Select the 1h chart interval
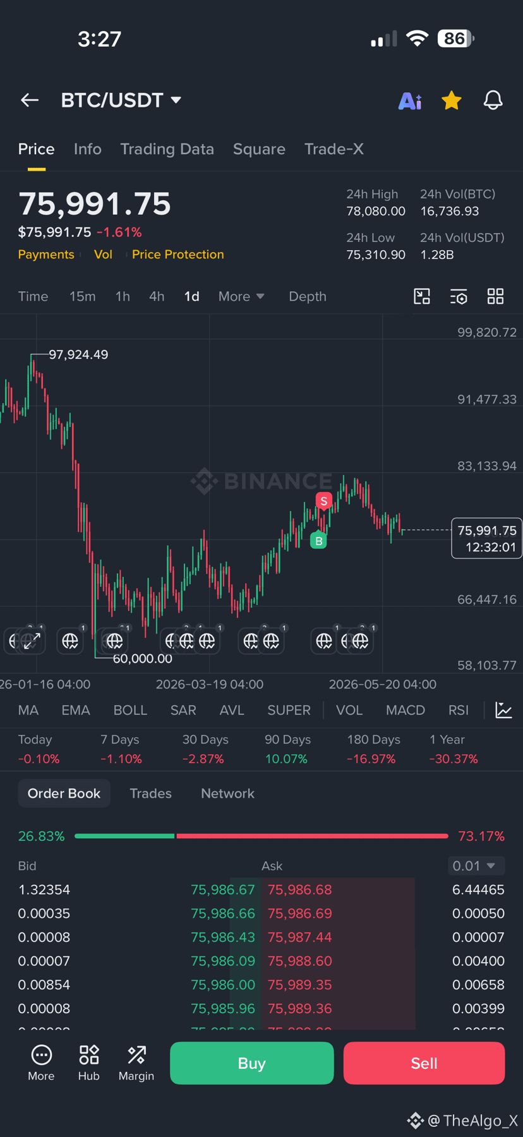Image resolution: width=523 pixels, height=1137 pixels. pyautogui.click(x=123, y=296)
